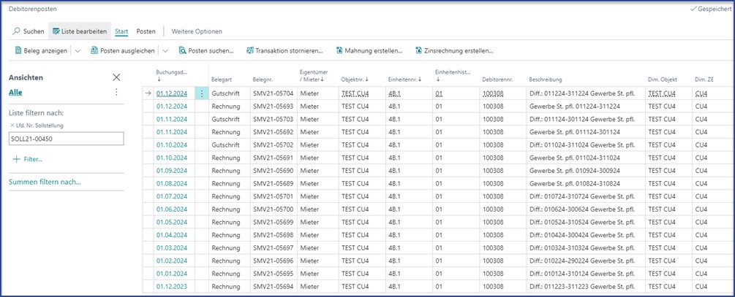Switch to the Posten tab
The height and width of the screenshot is (297, 735).
[x=146, y=31]
